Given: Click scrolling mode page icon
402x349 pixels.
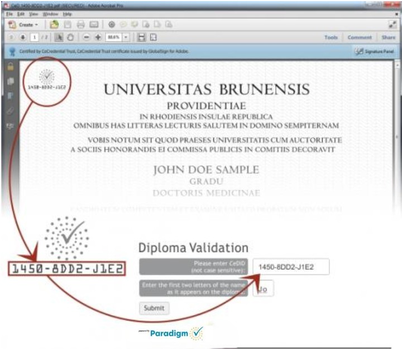Looking at the screenshot, I should (x=141, y=37).
